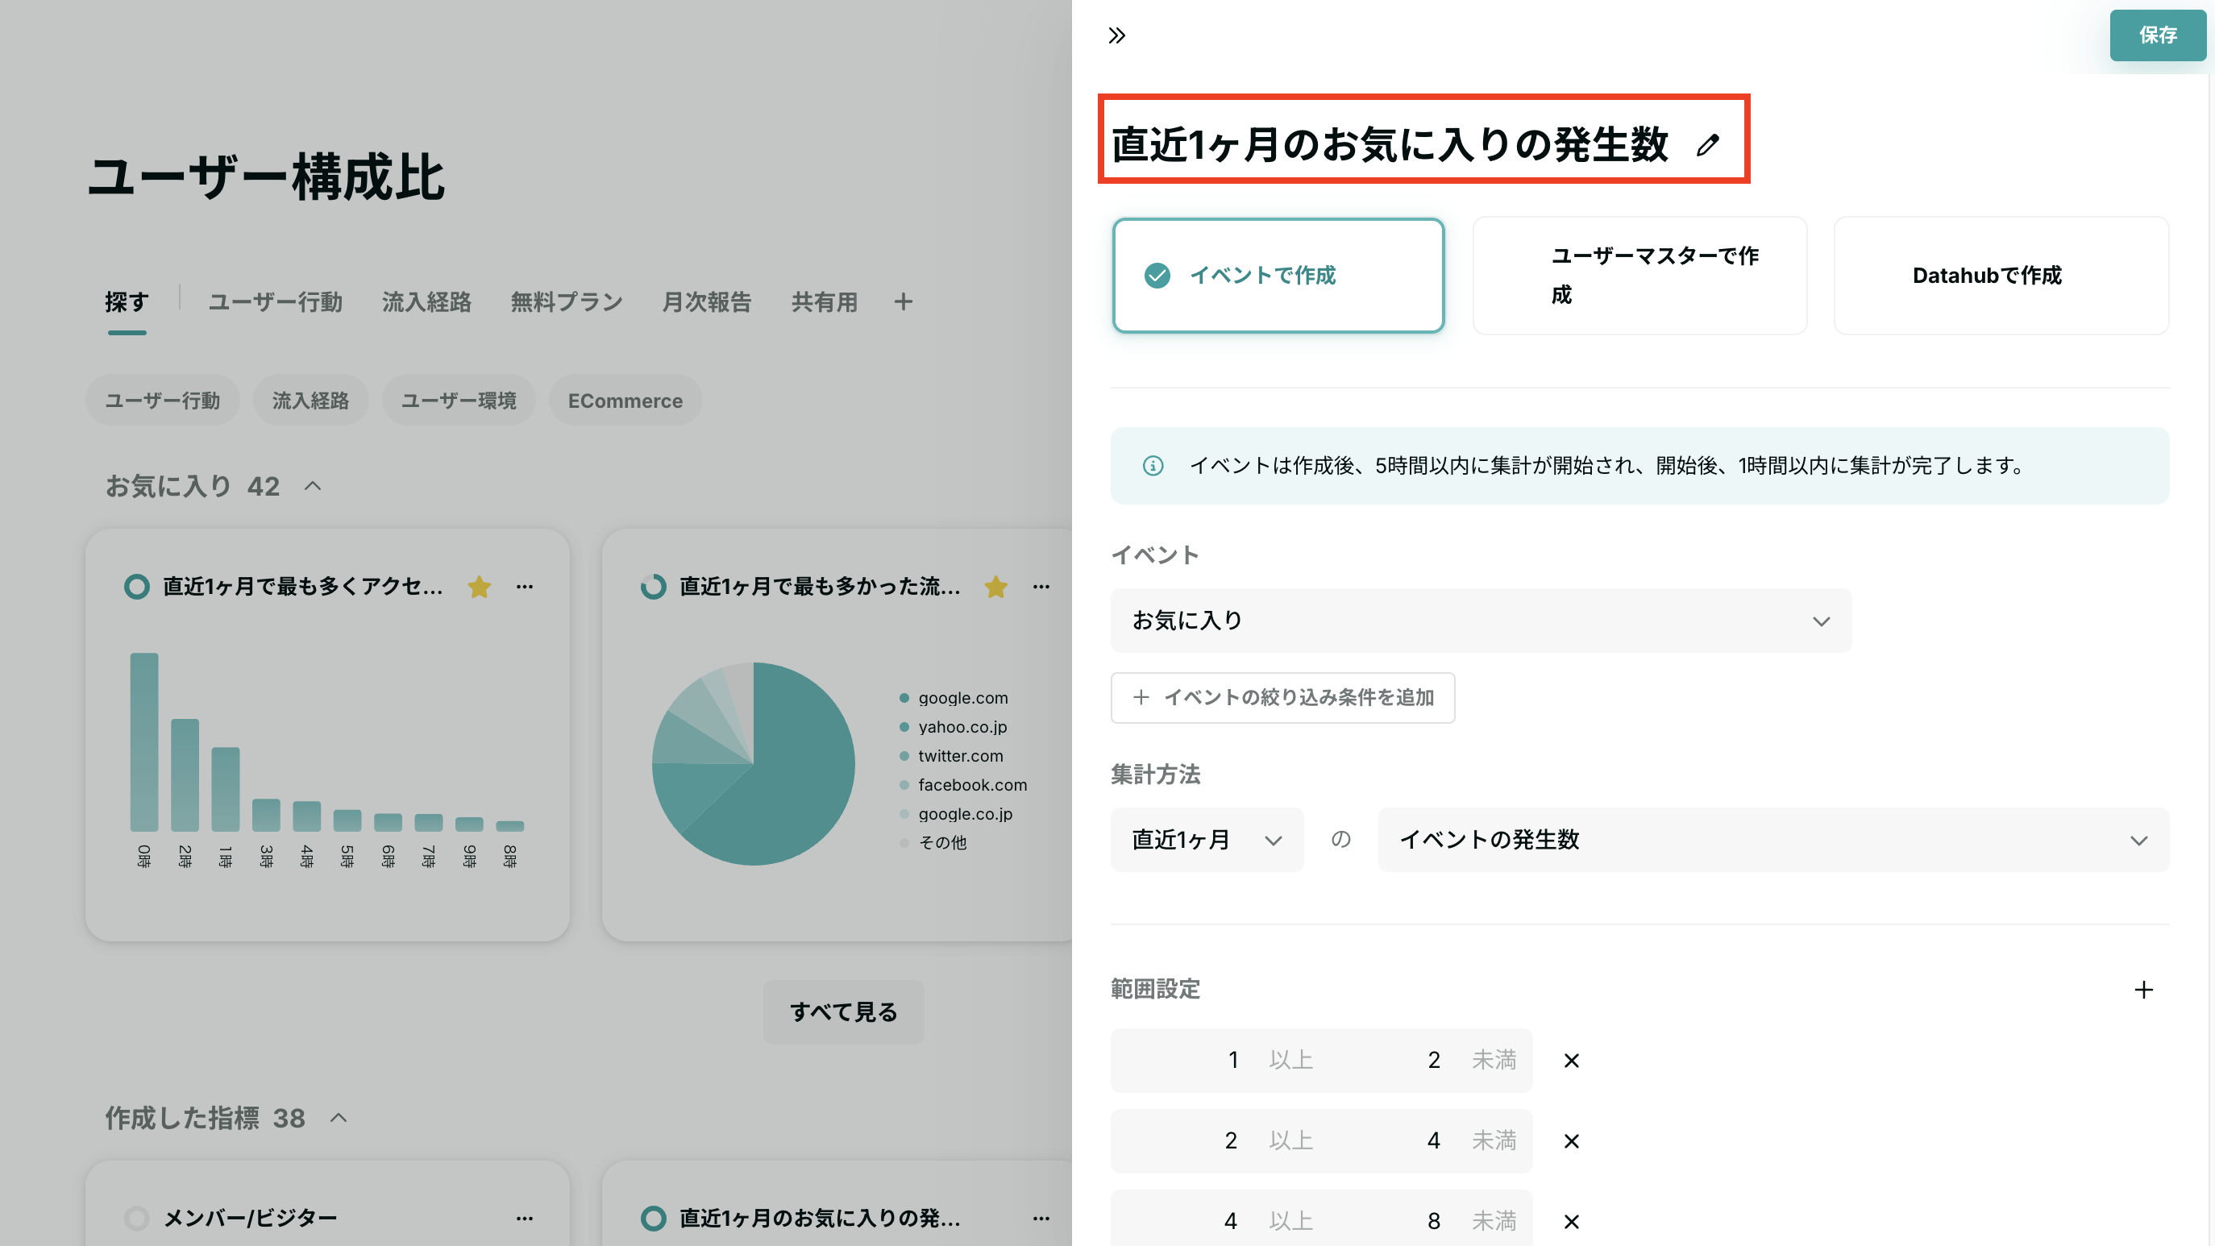
Task: Collapse the 作成した指標 38 section
Action: tap(339, 1118)
